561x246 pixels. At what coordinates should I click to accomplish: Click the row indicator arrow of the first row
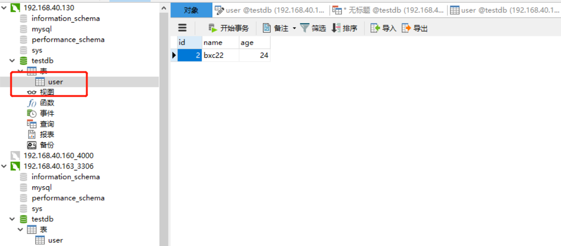point(174,55)
